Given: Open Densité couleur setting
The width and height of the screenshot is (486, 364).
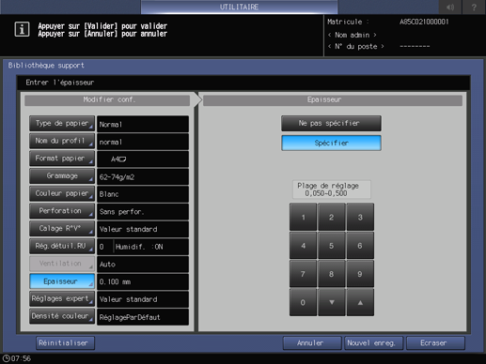Looking at the screenshot, I should tap(62, 316).
